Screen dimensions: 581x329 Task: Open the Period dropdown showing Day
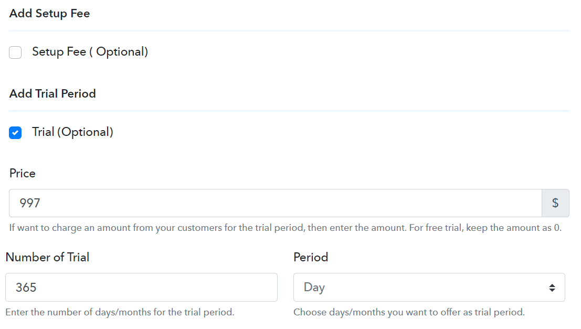click(x=429, y=288)
